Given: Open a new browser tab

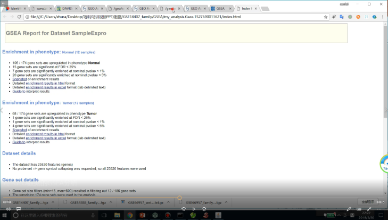Looking at the screenshot, I should tap(265, 9).
